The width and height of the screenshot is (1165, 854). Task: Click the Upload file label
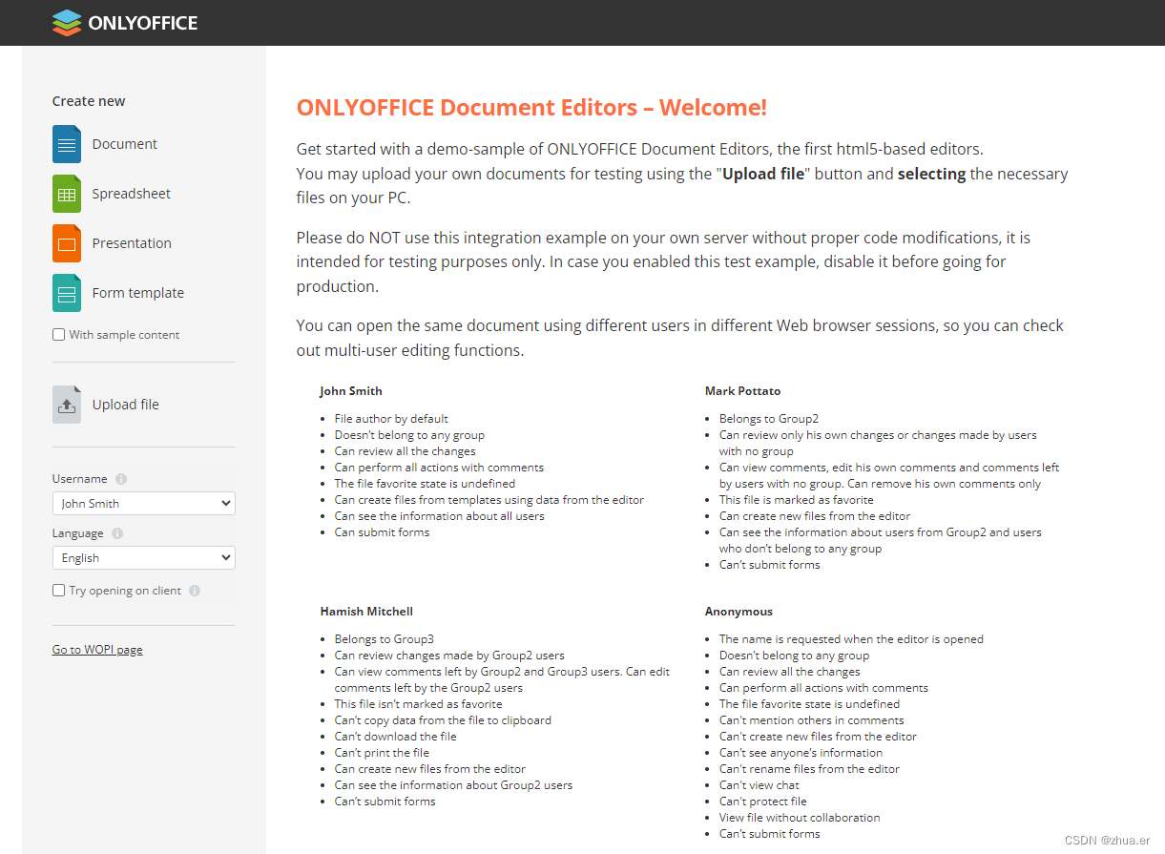coord(126,405)
